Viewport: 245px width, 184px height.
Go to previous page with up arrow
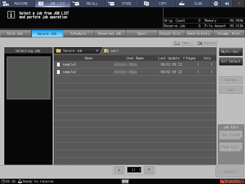(x=119, y=170)
